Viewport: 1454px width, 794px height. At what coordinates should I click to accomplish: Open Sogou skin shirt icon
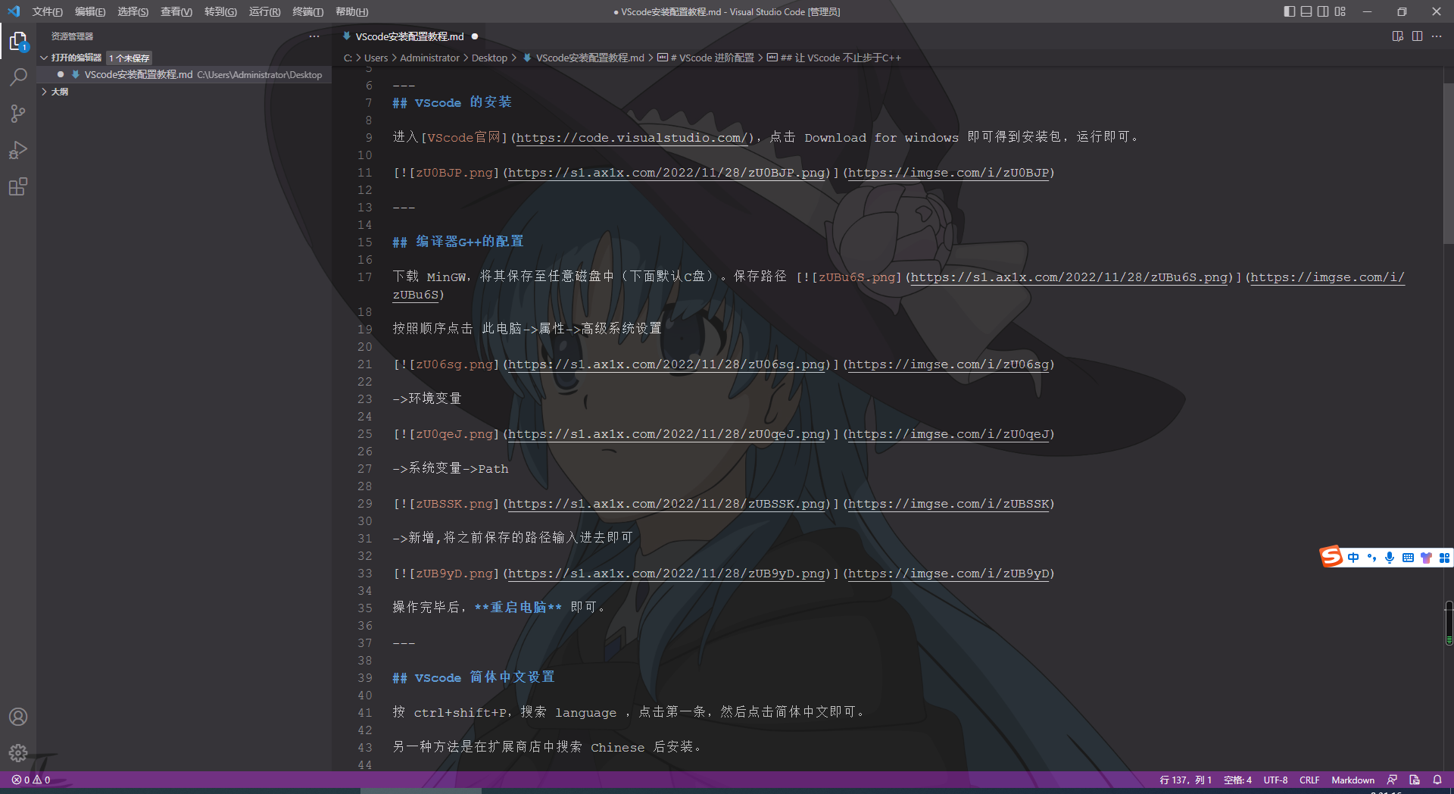click(1426, 558)
